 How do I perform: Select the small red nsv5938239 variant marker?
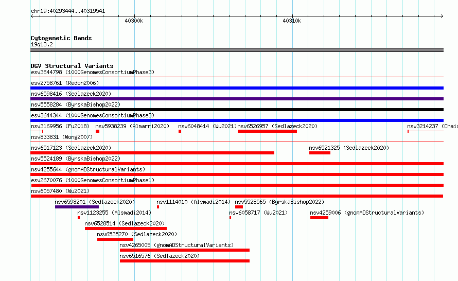98,131
